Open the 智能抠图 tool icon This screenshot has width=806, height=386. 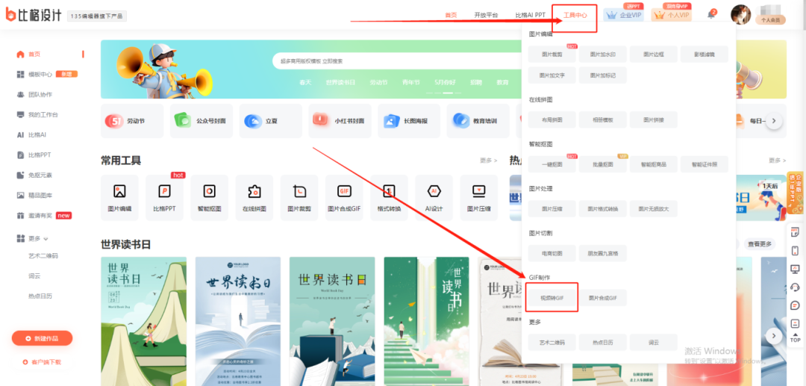209,192
